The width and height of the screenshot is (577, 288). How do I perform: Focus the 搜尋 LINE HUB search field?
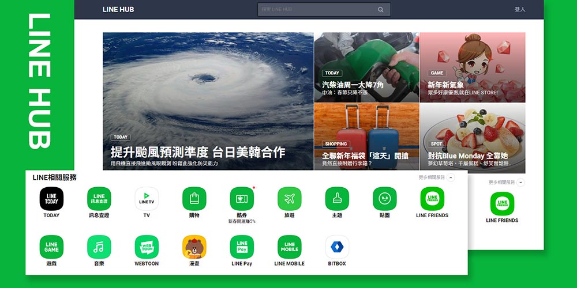pyautogui.click(x=324, y=10)
